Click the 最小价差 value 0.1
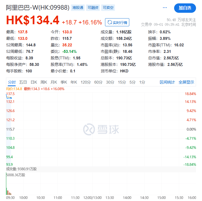202x201 pixels. tap(73, 71)
